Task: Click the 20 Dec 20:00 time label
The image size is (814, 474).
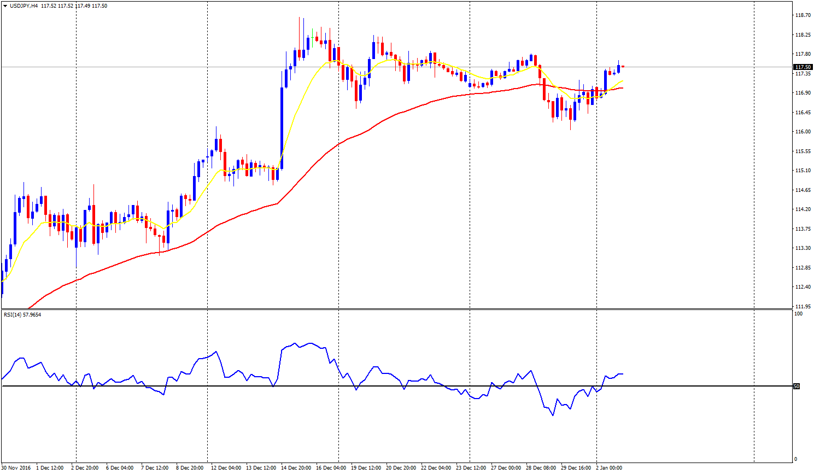Action: (401, 468)
